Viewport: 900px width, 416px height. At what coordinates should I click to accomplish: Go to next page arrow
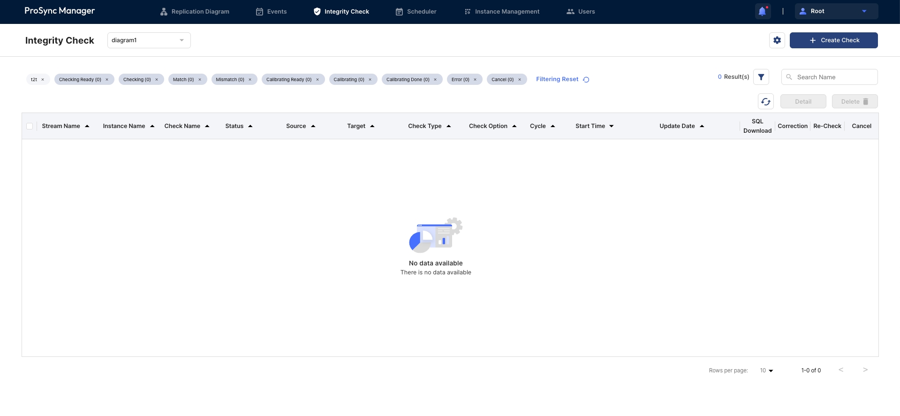coord(865,370)
